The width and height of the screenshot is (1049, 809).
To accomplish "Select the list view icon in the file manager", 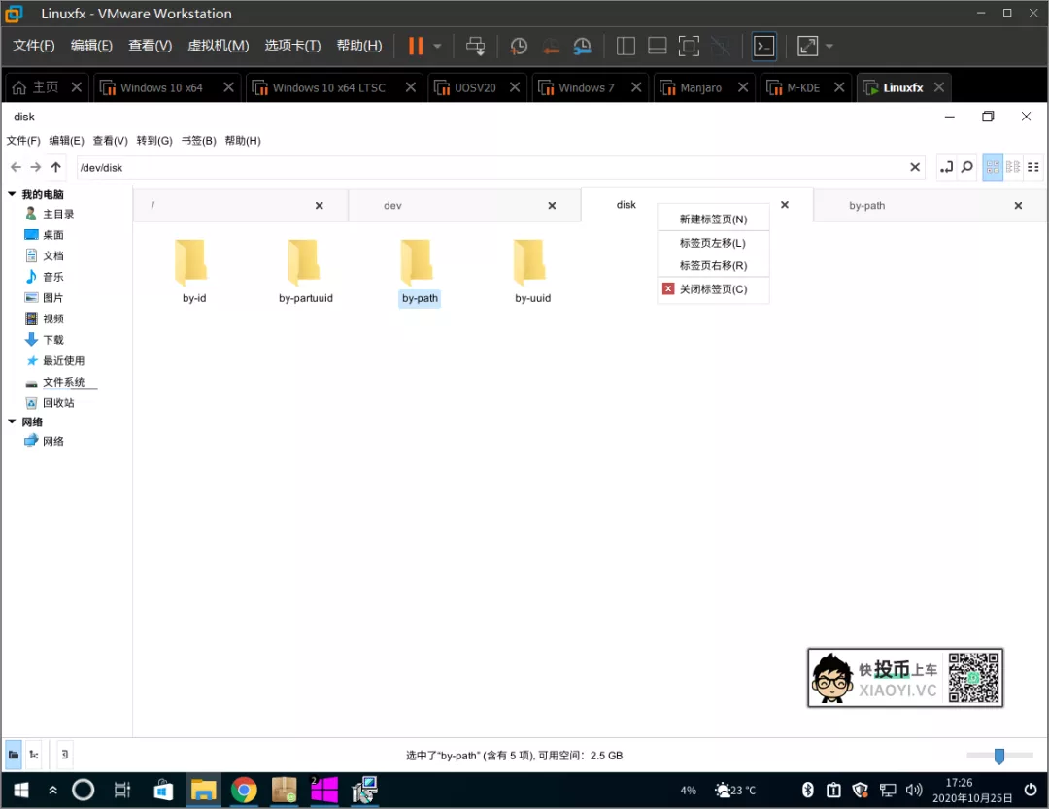I will click(x=1033, y=167).
